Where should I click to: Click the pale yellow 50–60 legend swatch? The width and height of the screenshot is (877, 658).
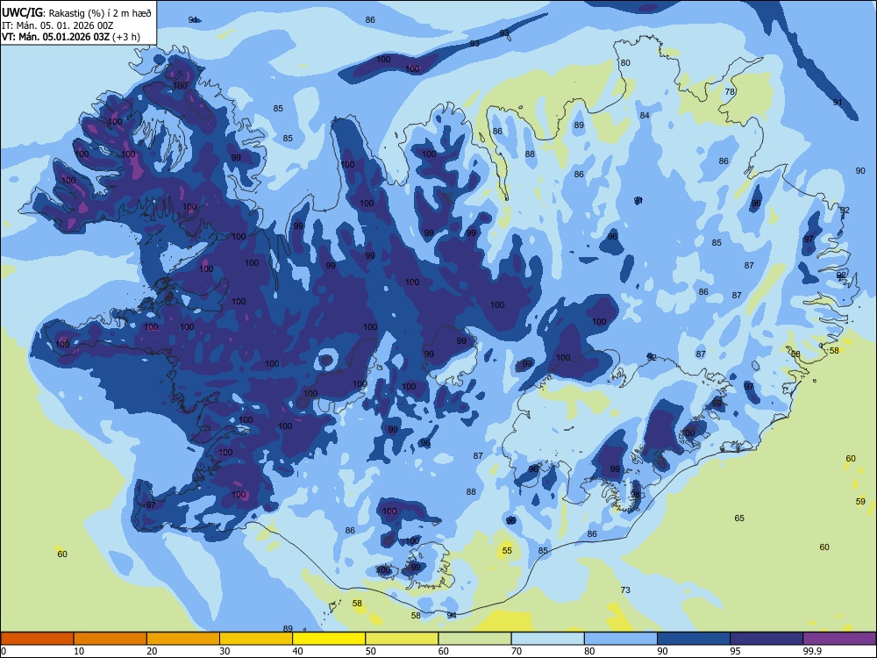point(402,639)
